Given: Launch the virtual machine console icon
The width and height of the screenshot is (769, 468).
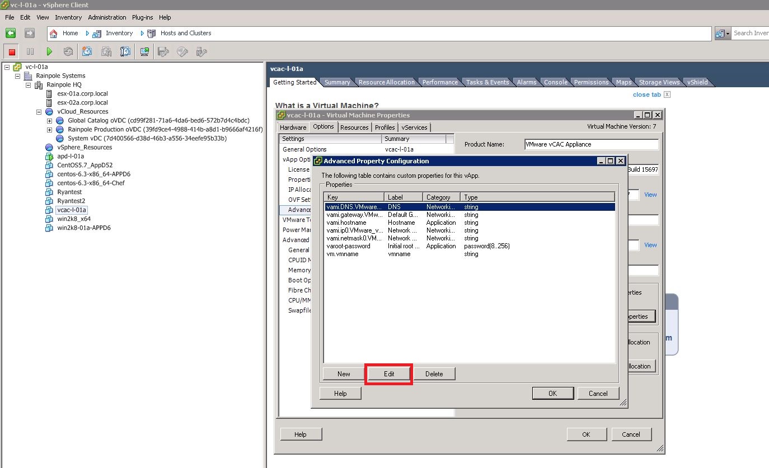Looking at the screenshot, I should [144, 51].
